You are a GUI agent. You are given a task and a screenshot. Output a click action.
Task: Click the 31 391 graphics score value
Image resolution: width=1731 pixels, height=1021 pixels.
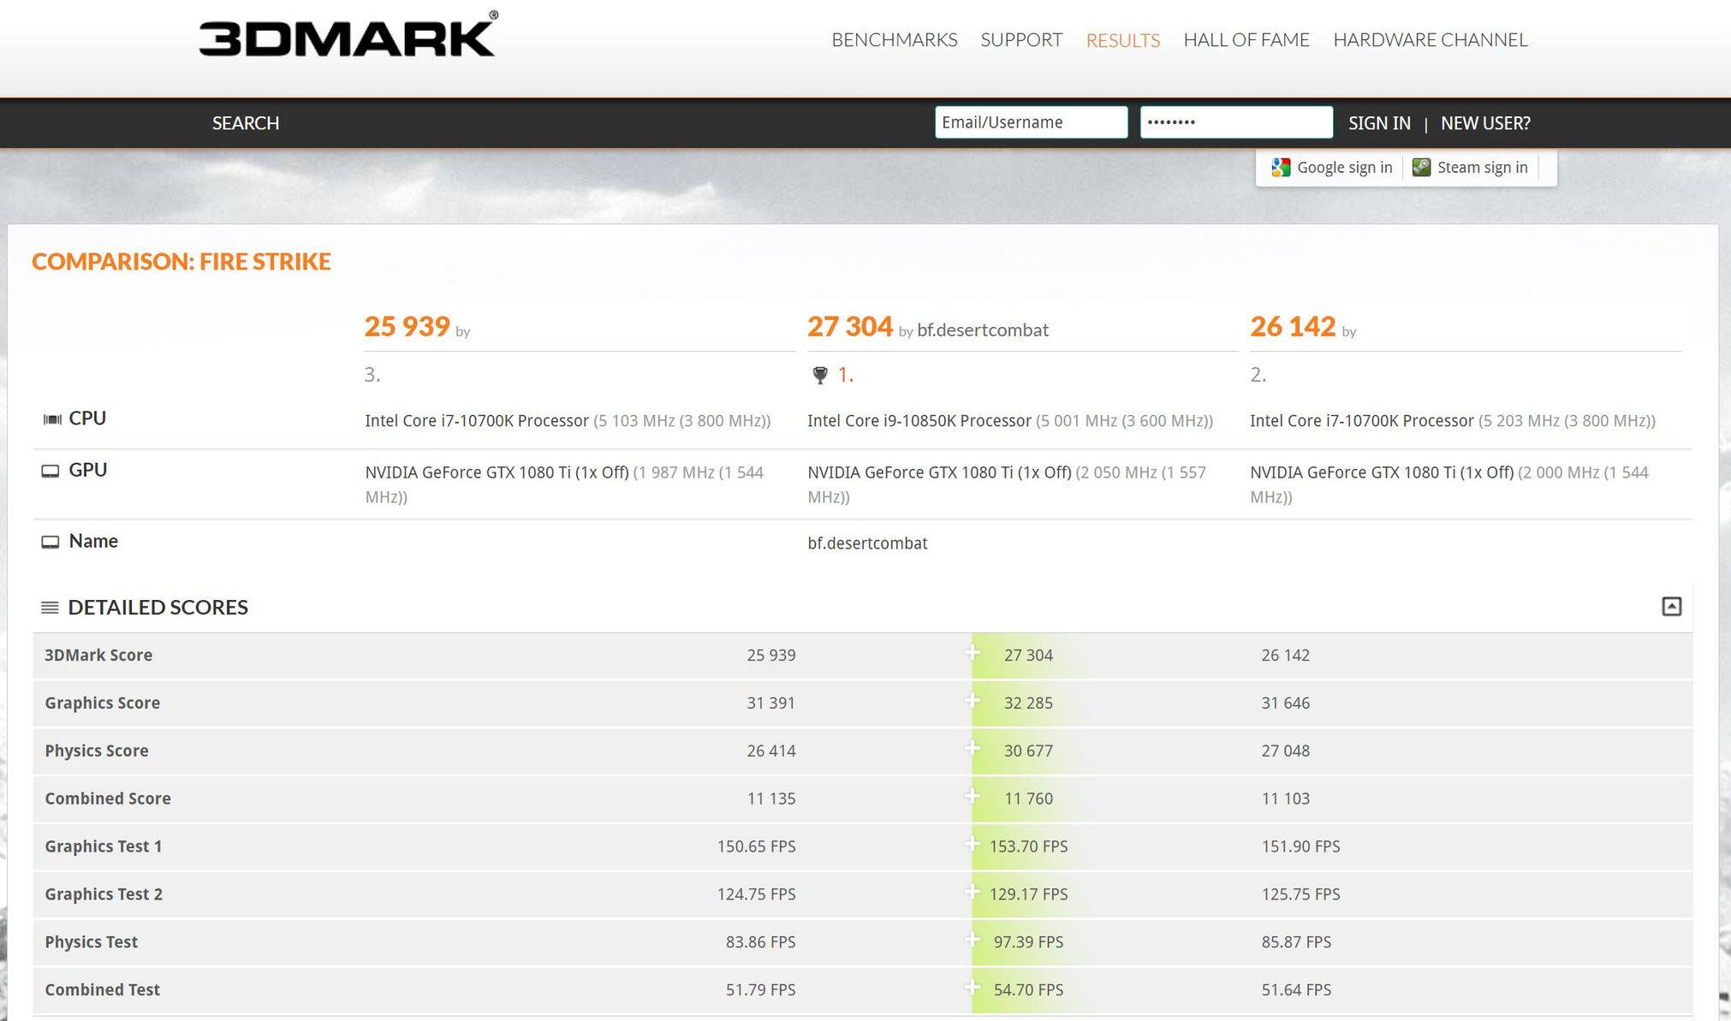tap(770, 703)
